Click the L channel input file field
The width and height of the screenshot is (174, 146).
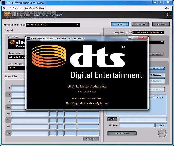coord(18,88)
